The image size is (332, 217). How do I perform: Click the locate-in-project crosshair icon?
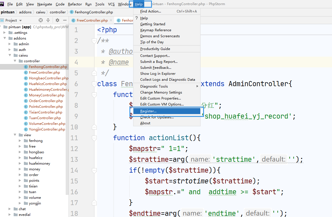point(41,20)
